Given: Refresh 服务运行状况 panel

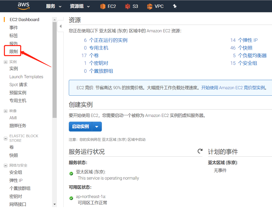Looking at the screenshot, I should pyautogui.click(x=200, y=151).
